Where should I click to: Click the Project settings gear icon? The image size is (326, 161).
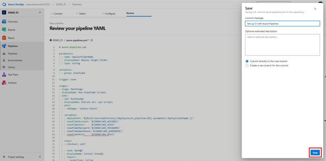(x=4, y=157)
